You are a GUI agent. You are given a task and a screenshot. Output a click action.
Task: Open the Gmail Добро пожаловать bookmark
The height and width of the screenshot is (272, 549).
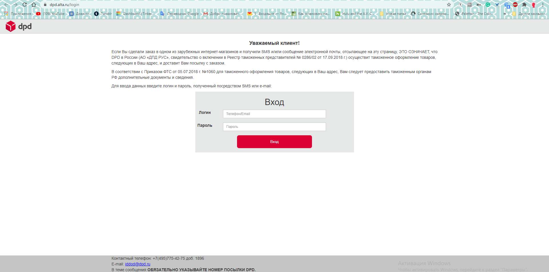[222, 14]
